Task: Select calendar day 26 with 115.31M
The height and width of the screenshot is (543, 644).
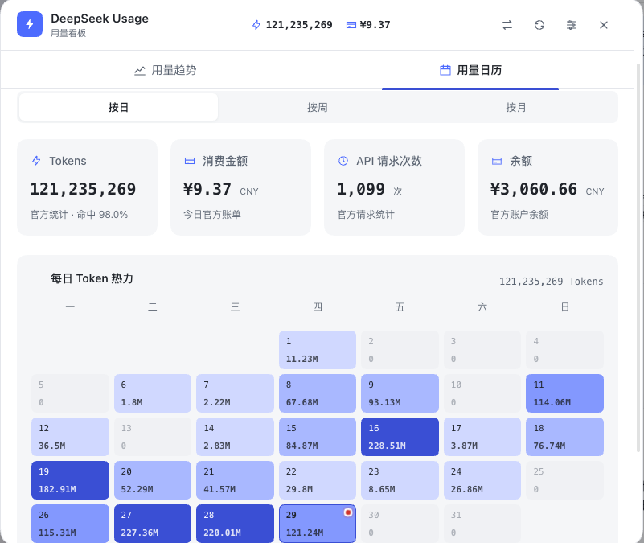Action: [70, 524]
